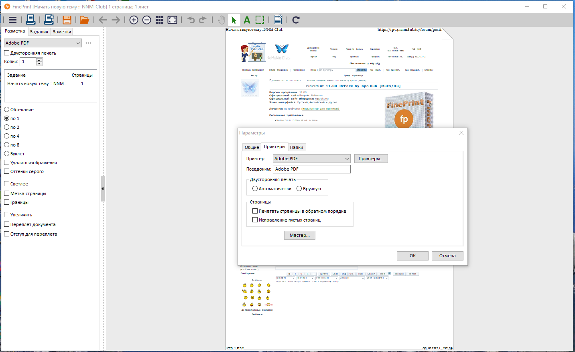The image size is (575, 352).
Task: Zoom out with the minus circle icon
Action: point(147,20)
